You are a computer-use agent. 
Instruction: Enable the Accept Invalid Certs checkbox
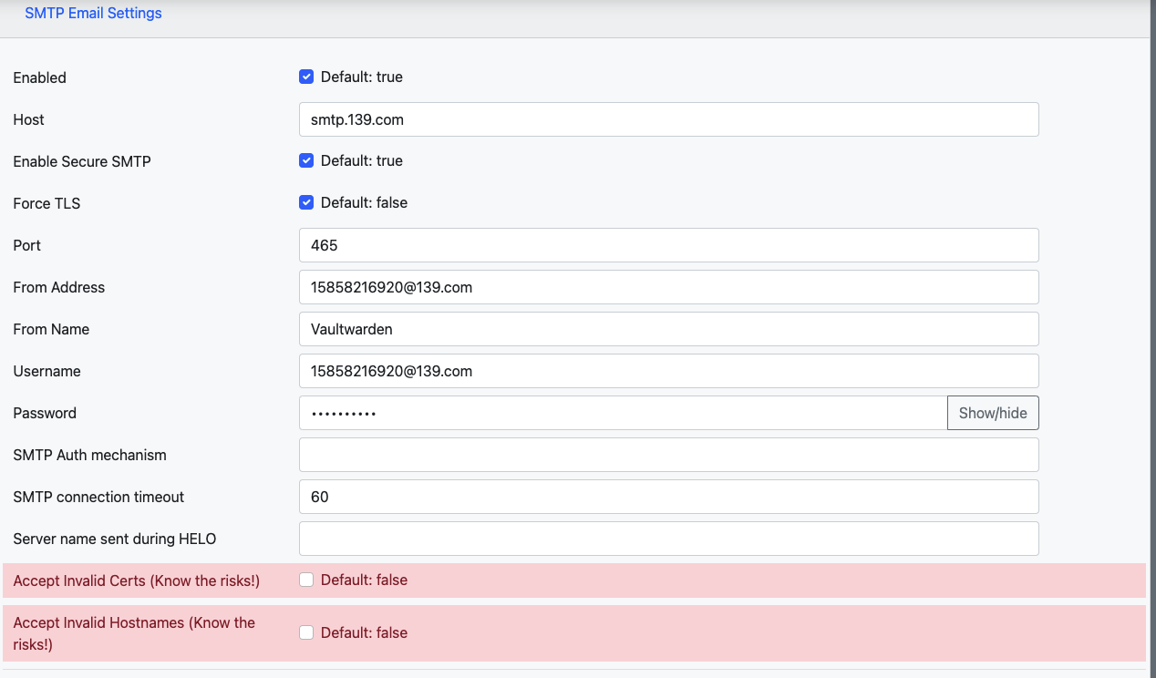[x=306, y=580]
